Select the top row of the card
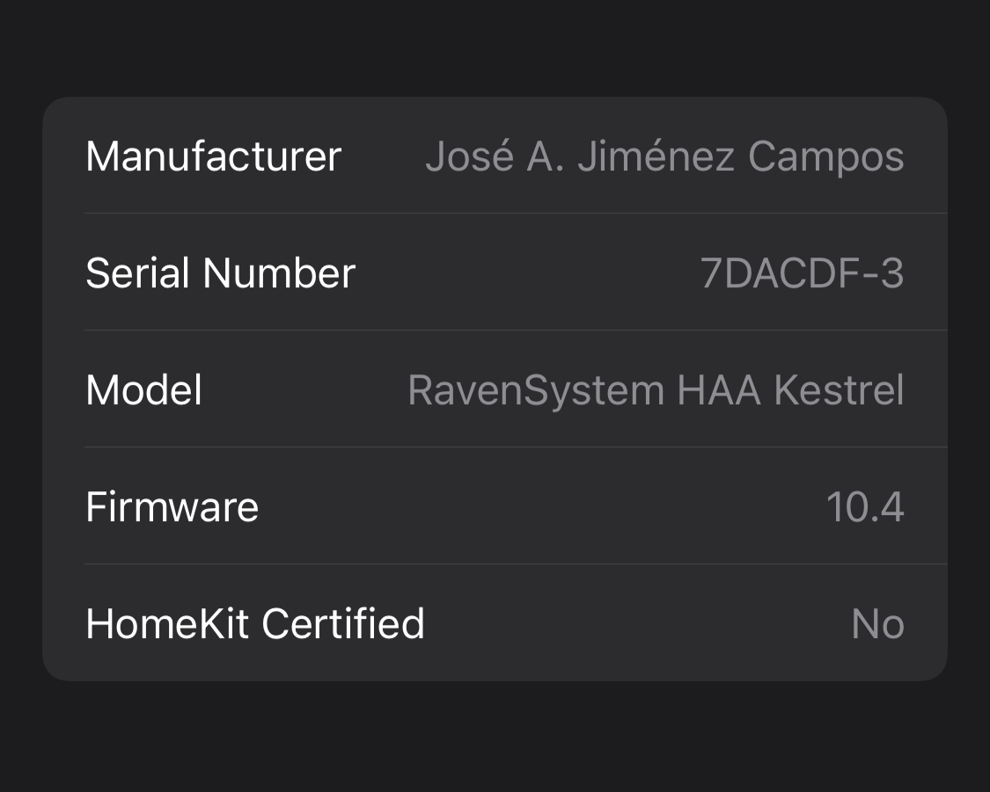This screenshot has width=990, height=792. tap(495, 156)
